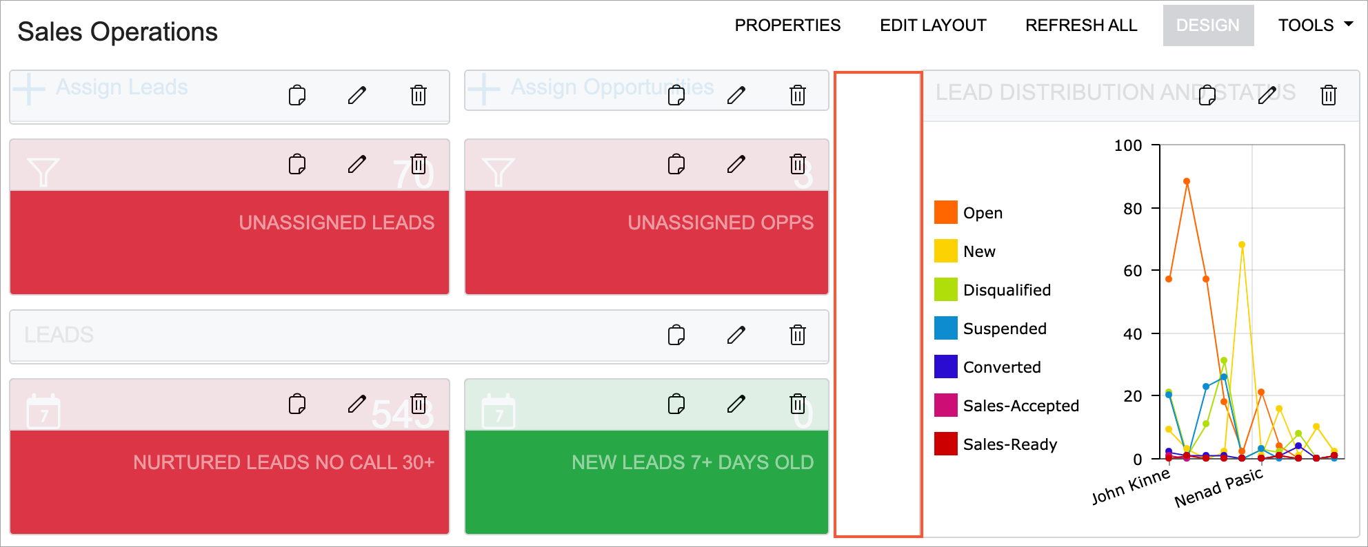Delete the Unassigned Opps widget
The height and width of the screenshot is (547, 1368).
pos(798,165)
